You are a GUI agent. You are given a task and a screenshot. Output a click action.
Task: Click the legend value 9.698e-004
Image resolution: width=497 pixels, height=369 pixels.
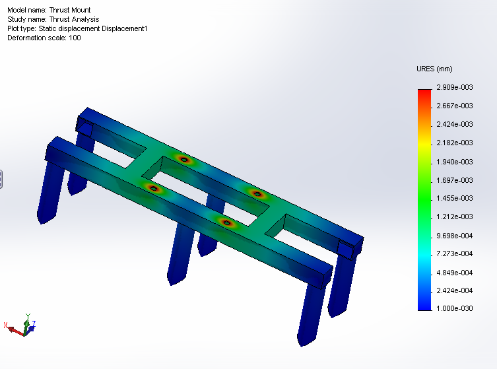(x=455, y=236)
